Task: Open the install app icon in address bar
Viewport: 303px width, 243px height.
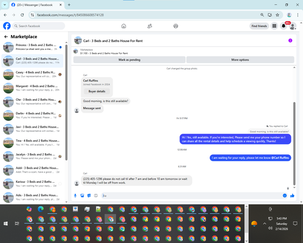Action: coord(270,15)
